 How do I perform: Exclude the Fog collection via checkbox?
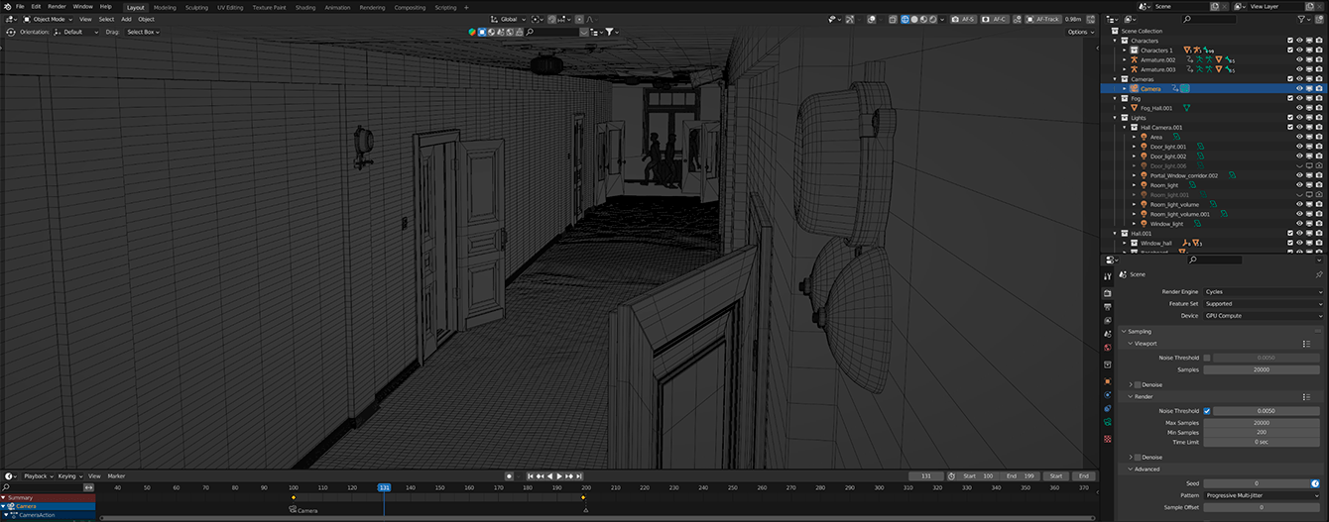coord(1289,98)
